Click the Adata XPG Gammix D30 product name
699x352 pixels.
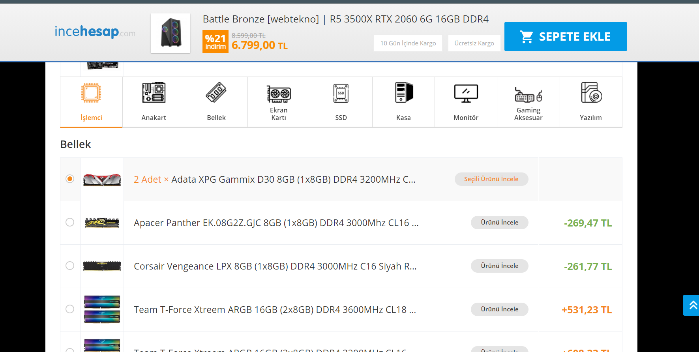[x=275, y=180]
